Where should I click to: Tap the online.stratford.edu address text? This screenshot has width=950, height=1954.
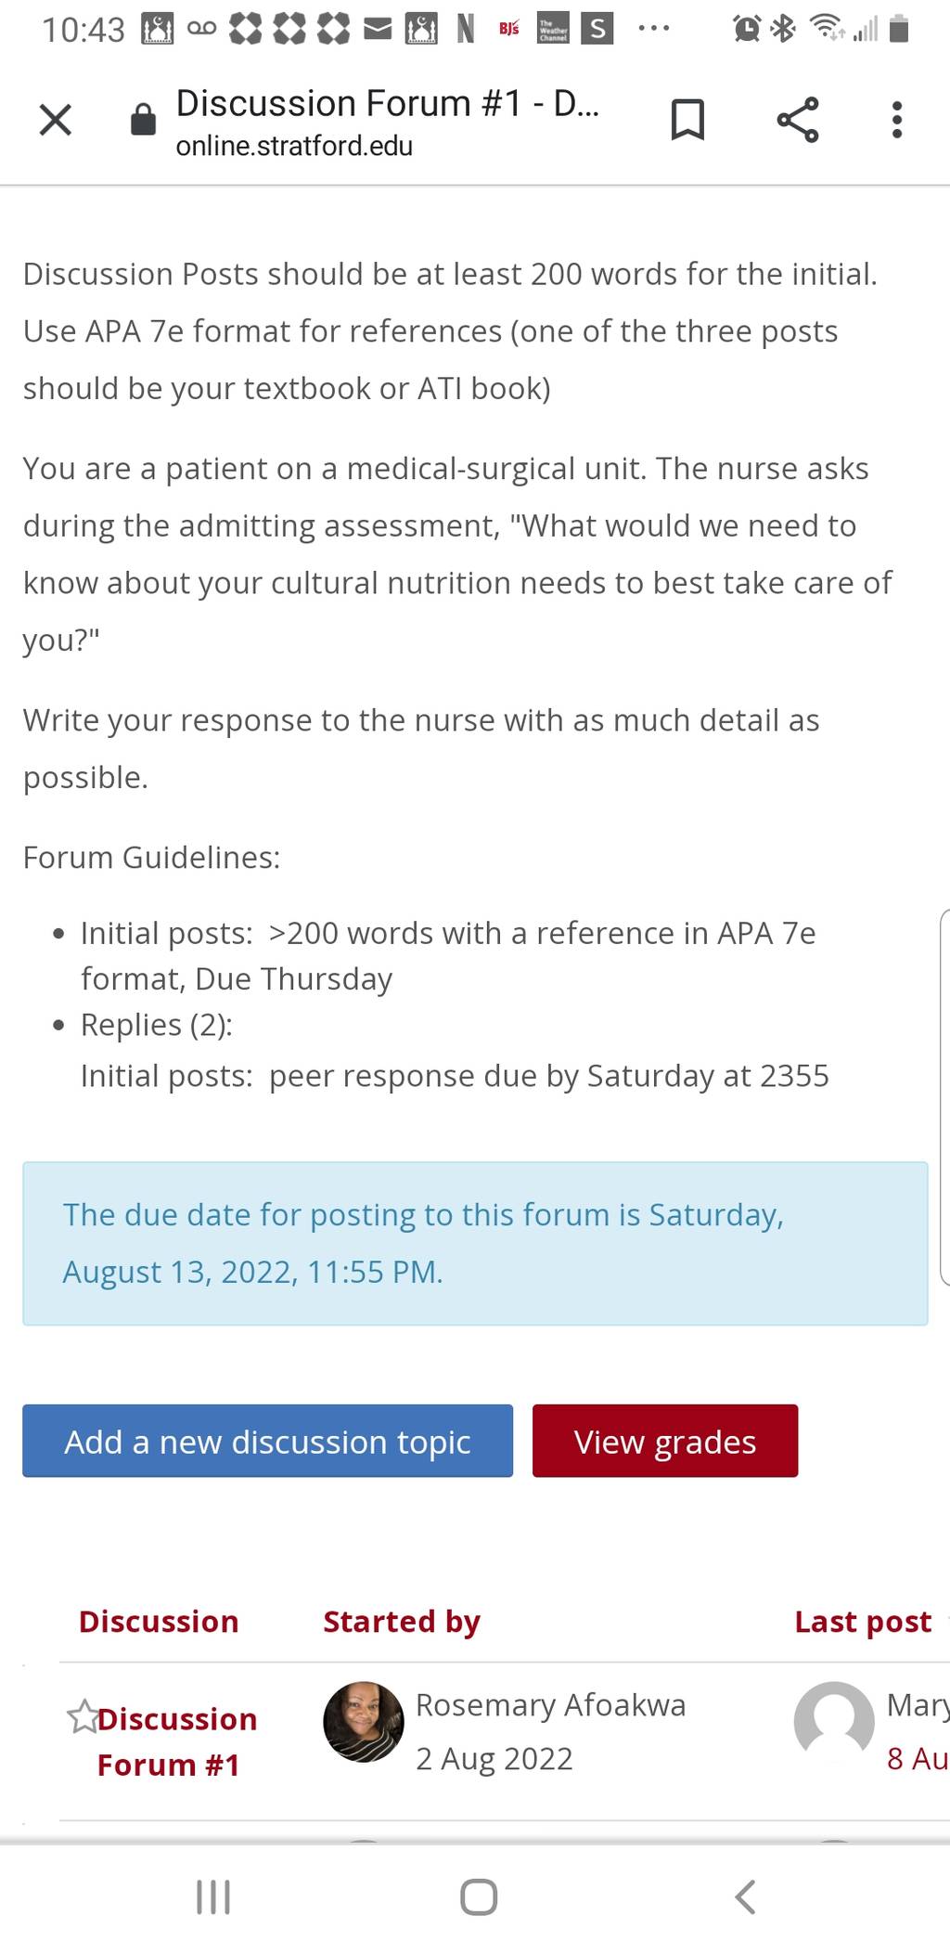coord(294,146)
